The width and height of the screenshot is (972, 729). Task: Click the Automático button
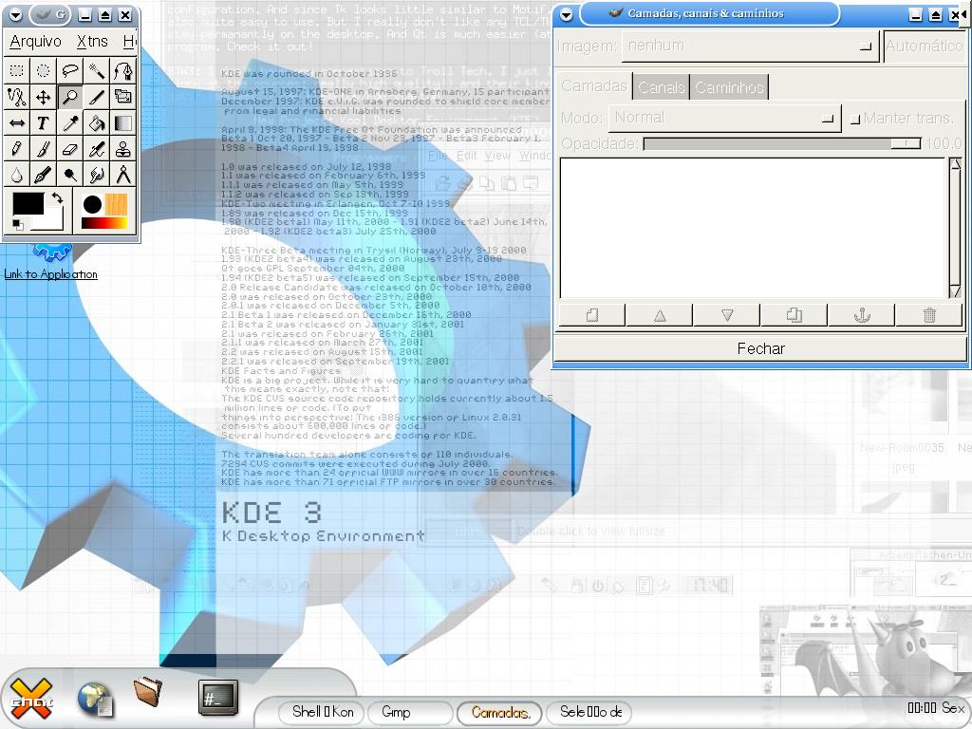click(x=925, y=47)
